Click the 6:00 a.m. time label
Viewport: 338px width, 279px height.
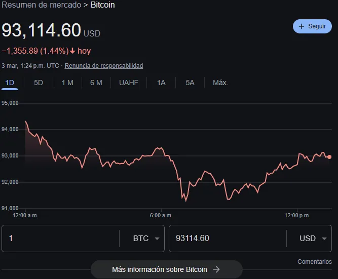[x=161, y=215]
